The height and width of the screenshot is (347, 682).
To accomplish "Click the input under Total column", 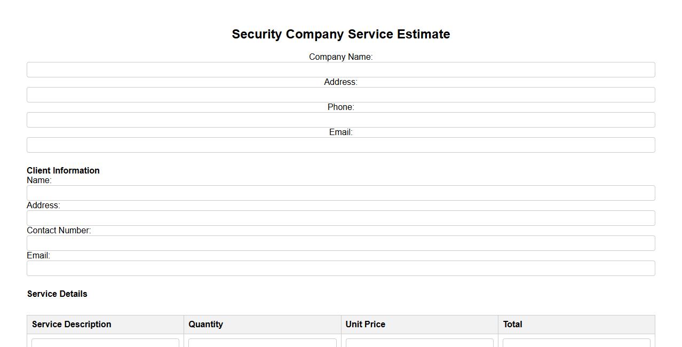I will click(x=576, y=343).
